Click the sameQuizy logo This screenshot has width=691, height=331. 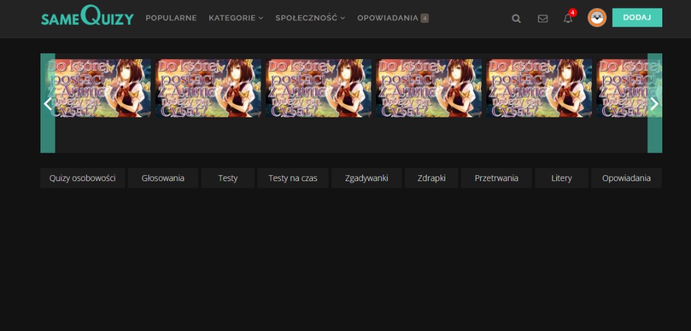pos(87,17)
